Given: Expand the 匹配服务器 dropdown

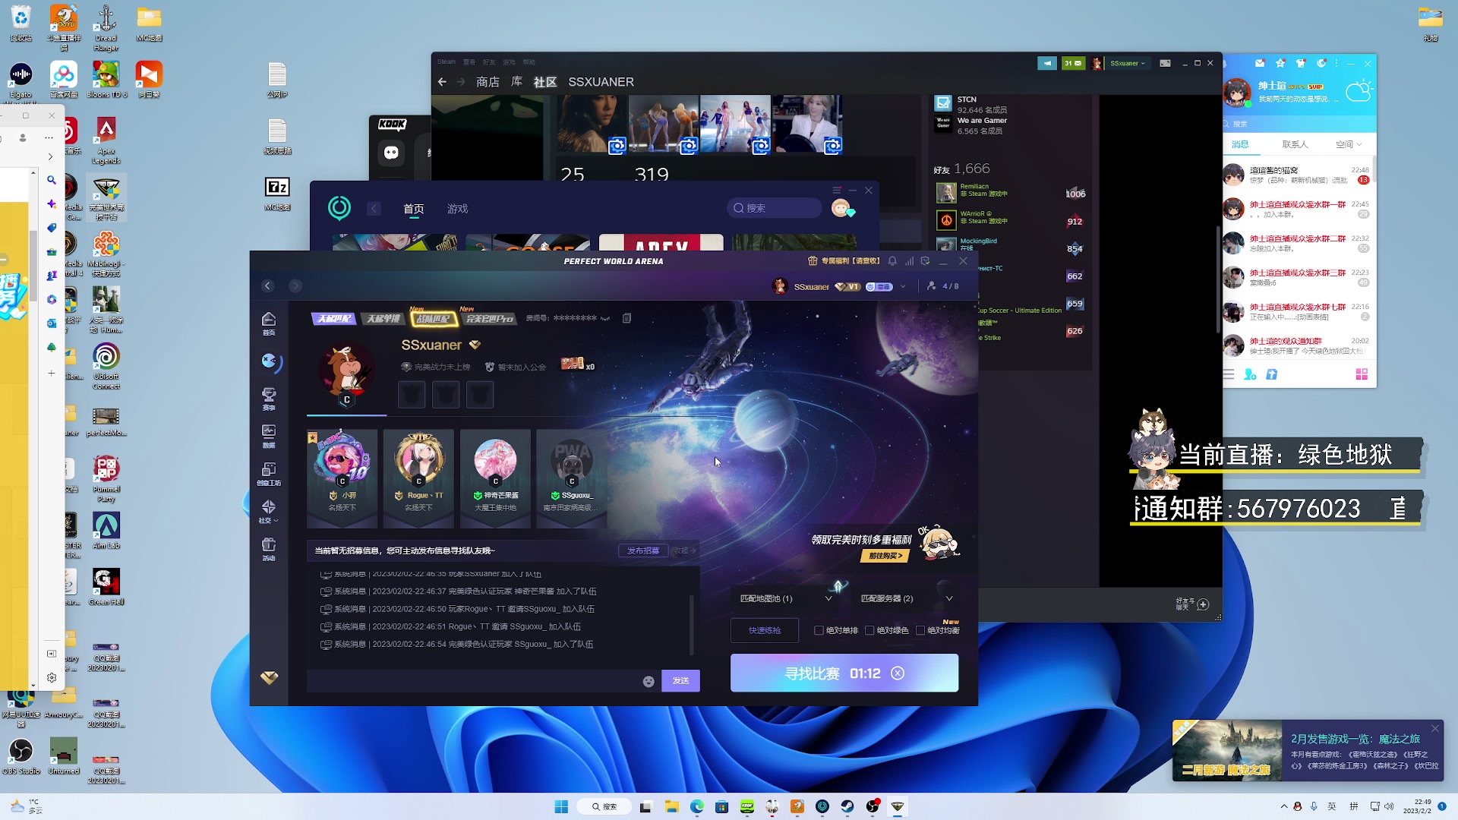Looking at the screenshot, I should [948, 599].
